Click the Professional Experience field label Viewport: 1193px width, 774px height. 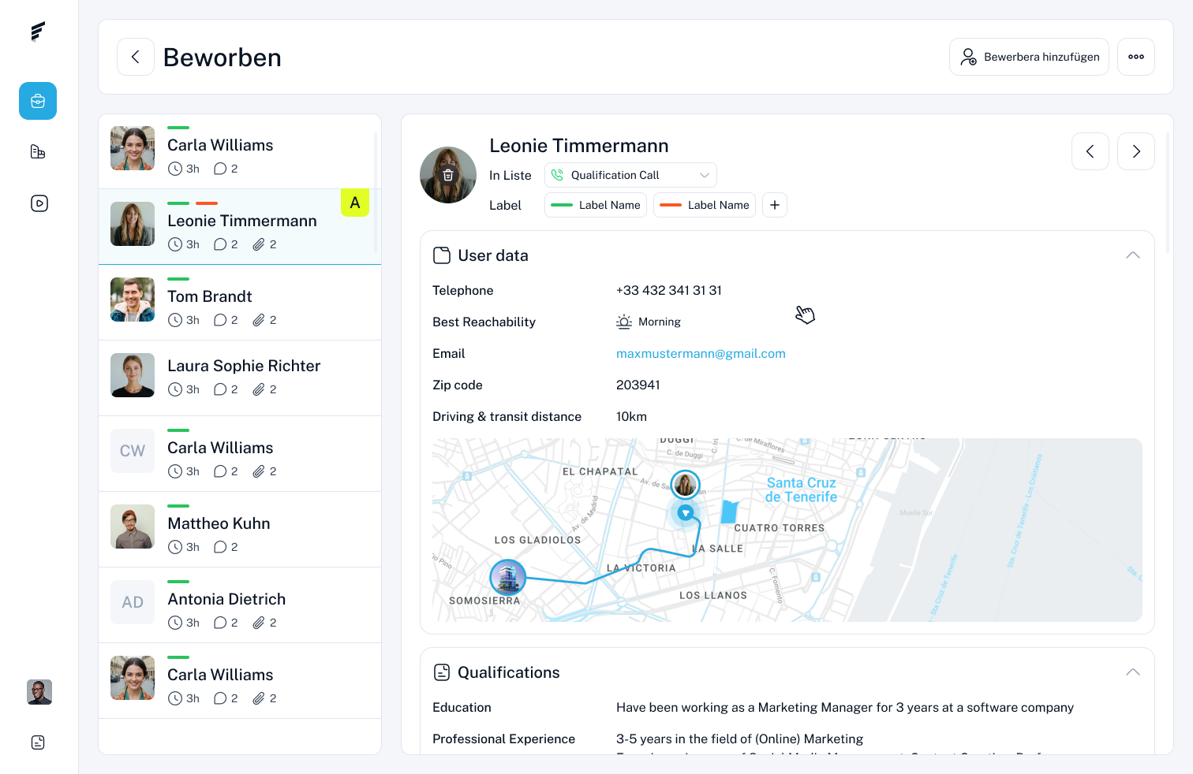click(503, 739)
